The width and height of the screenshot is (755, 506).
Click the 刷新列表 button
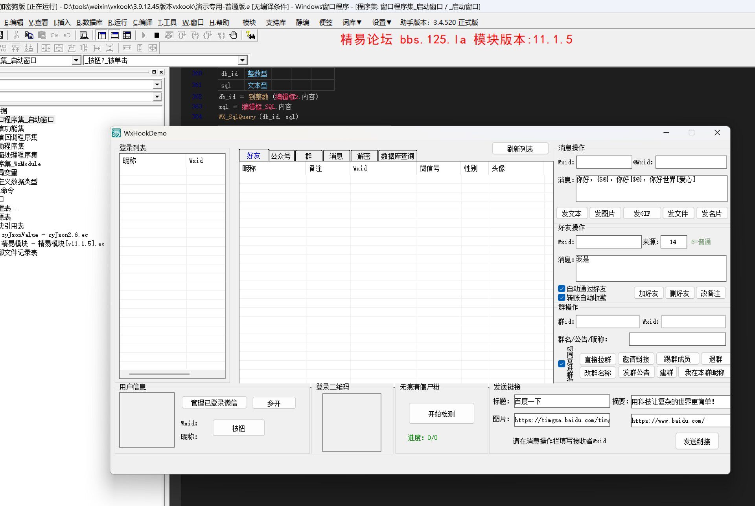[x=520, y=149]
